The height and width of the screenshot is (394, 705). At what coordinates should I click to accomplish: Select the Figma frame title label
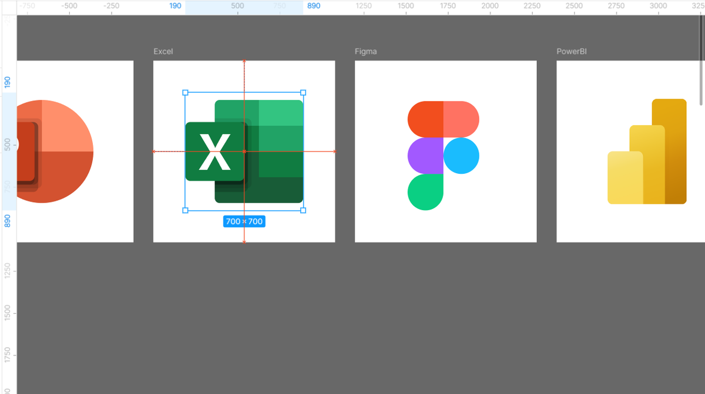point(366,52)
